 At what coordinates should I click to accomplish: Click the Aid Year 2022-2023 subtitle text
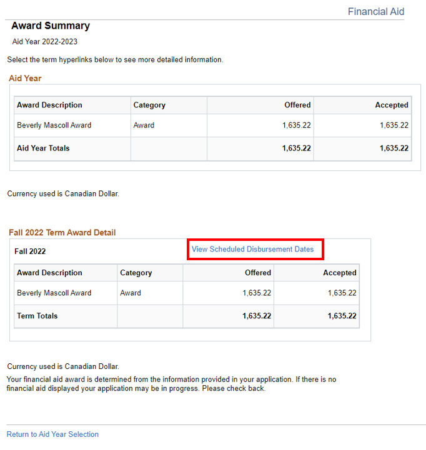click(45, 42)
